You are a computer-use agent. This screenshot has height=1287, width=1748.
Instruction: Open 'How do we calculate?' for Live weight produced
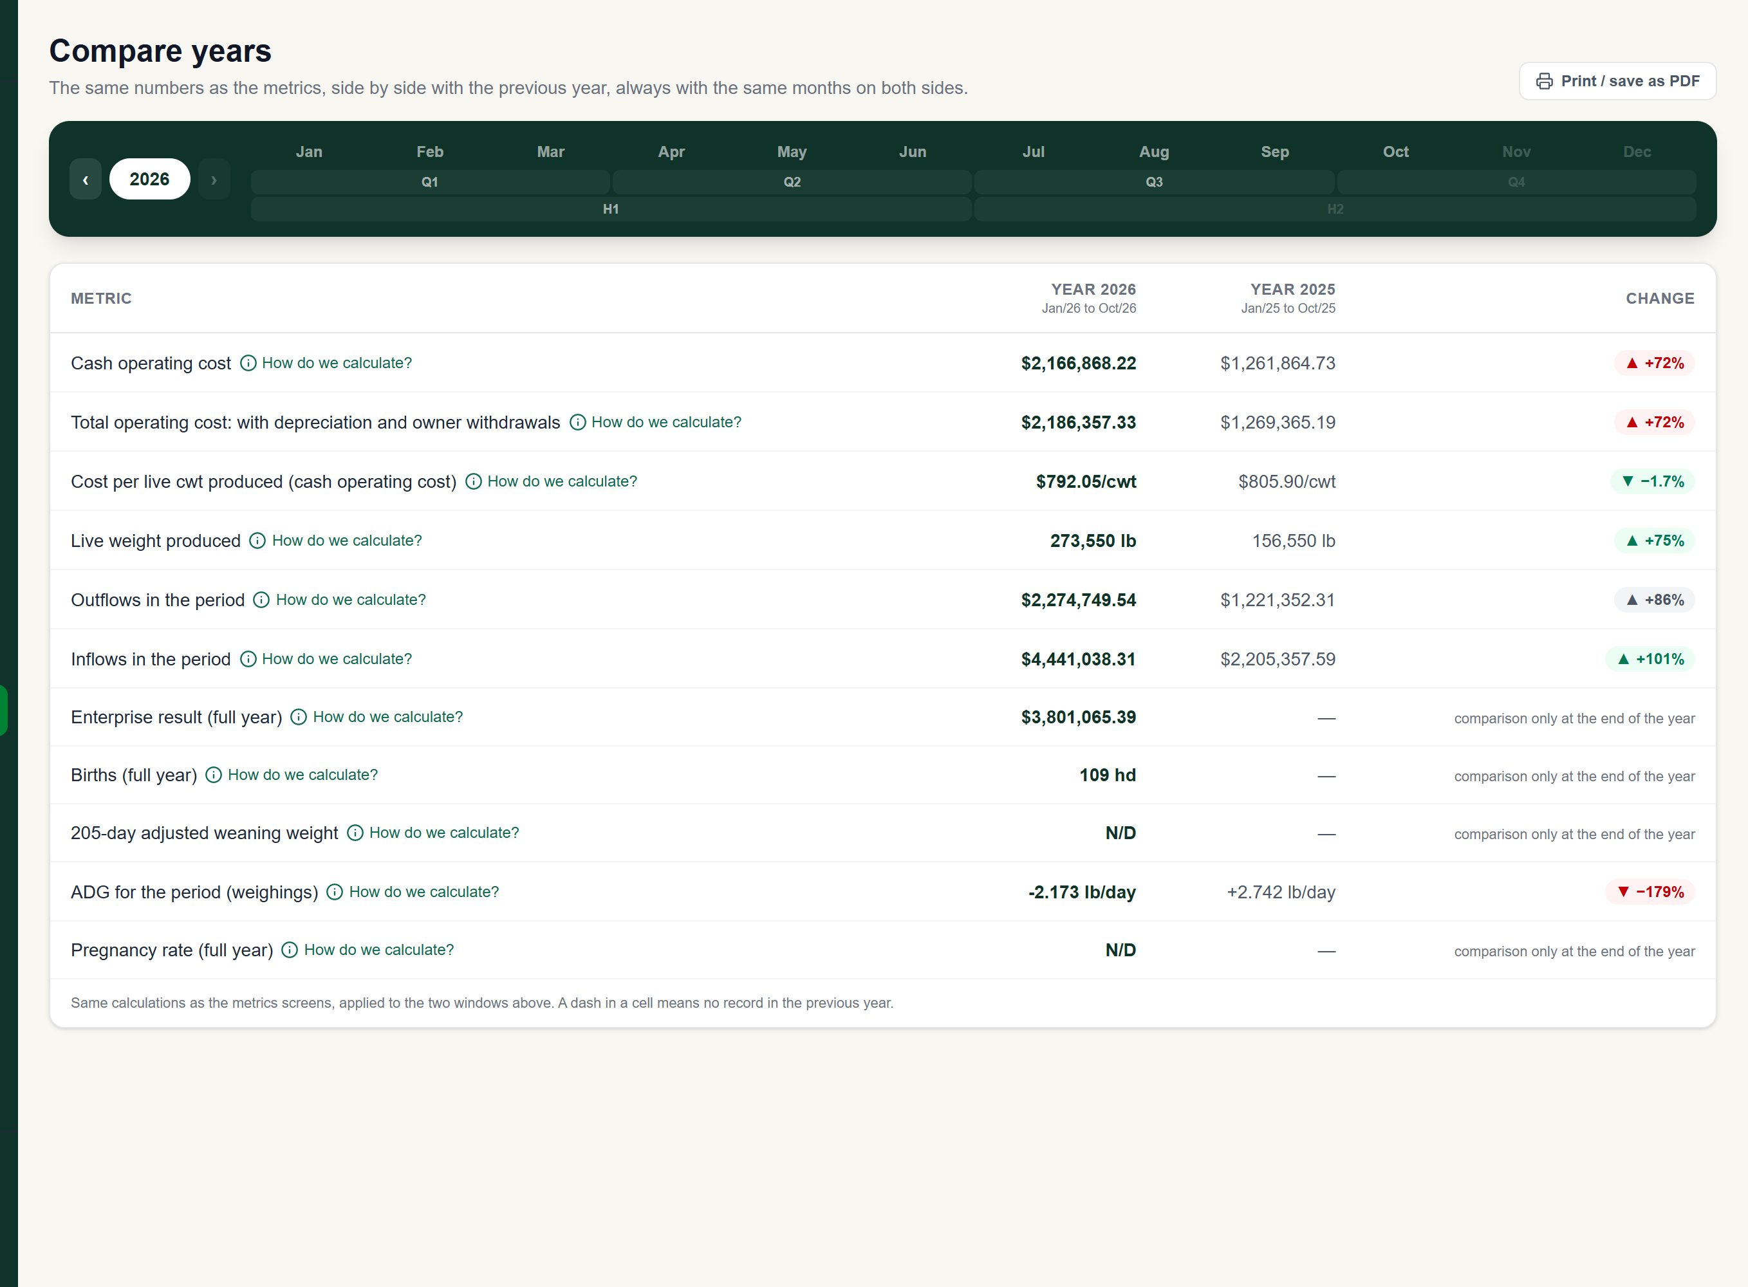[x=347, y=541]
